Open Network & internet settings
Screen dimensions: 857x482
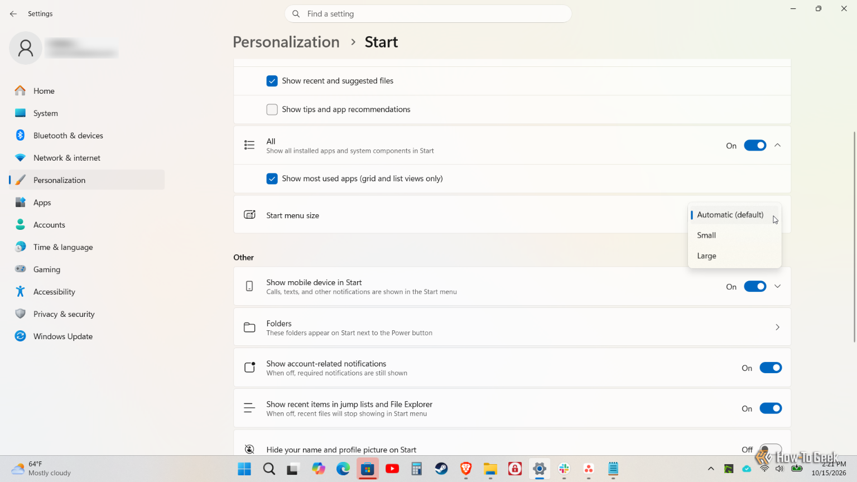[87, 158]
